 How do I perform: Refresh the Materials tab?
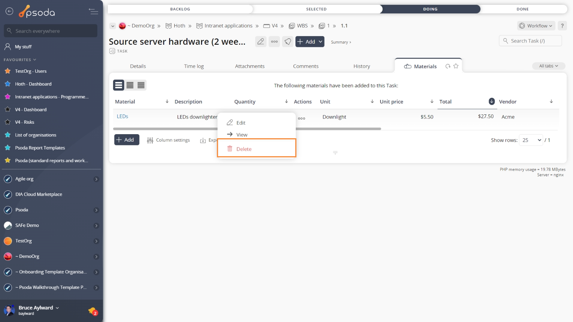[x=448, y=66]
